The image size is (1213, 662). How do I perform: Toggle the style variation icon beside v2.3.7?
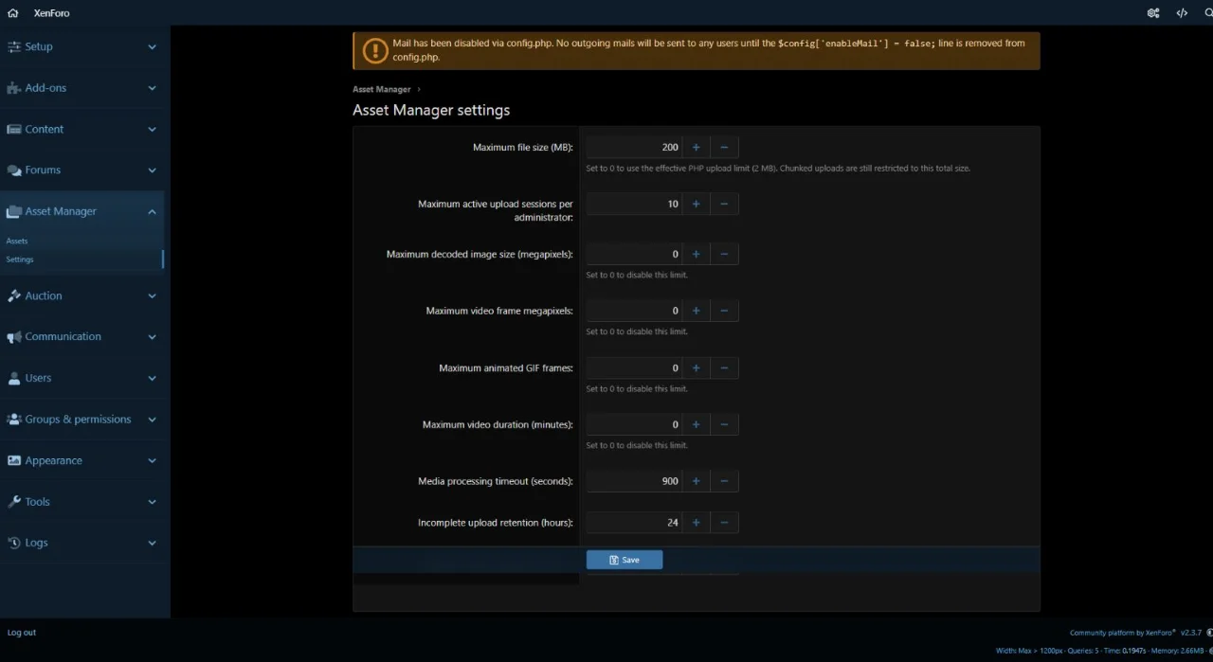[x=1209, y=633]
